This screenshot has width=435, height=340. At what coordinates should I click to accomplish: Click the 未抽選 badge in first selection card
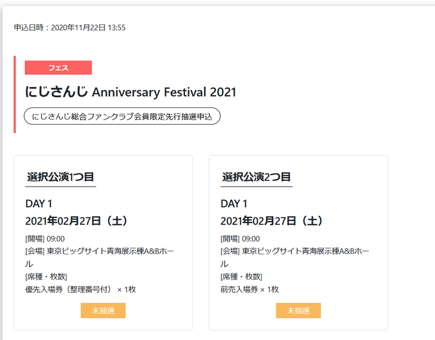coord(103,311)
